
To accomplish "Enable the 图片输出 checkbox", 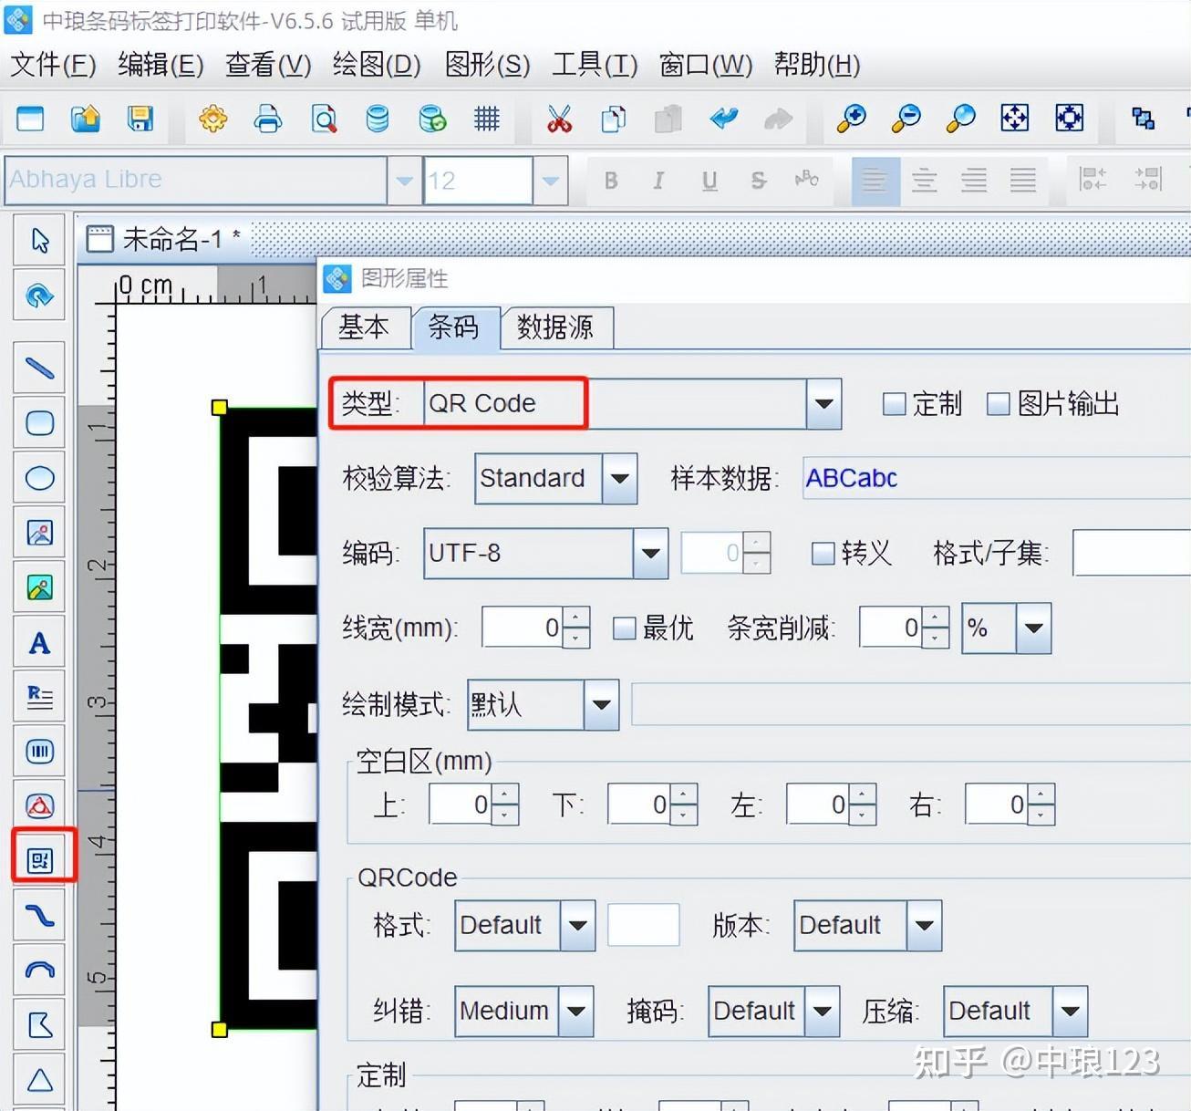I will point(999,404).
